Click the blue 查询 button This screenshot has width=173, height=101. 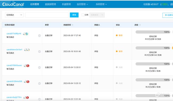74,15
